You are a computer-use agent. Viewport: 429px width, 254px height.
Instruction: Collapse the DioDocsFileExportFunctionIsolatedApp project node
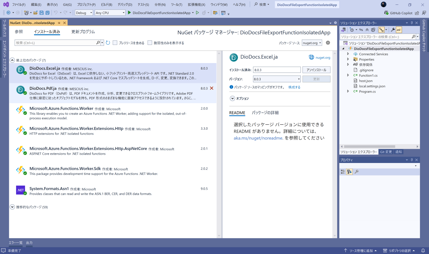(x=343, y=48)
